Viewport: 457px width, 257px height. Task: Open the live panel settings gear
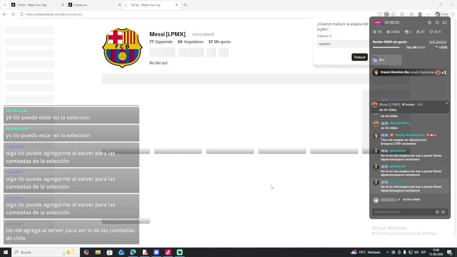point(437,22)
